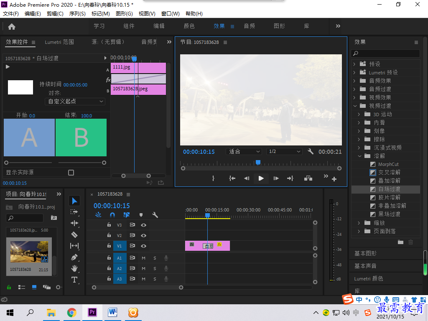The width and height of the screenshot is (428, 321).
Task: Toggle timeline snapping magnet icon
Action: [112, 215]
